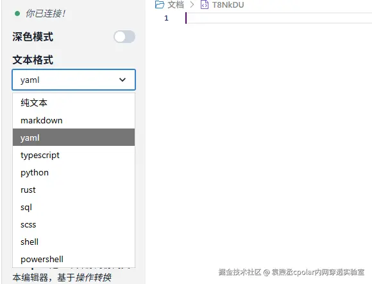Pick powershell as the text format
The width and height of the screenshot is (372, 284).
pyautogui.click(x=74, y=259)
